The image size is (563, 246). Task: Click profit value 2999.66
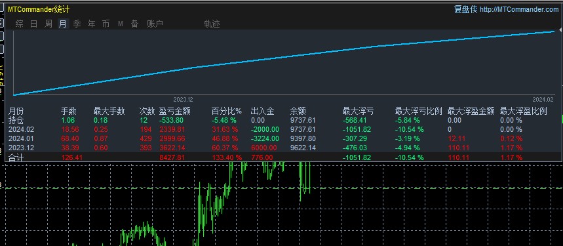coord(173,138)
